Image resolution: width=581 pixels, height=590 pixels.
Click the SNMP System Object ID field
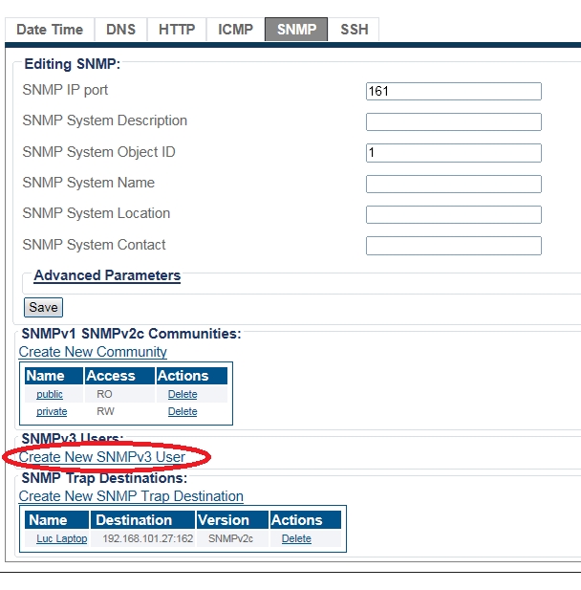pyautogui.click(x=453, y=153)
